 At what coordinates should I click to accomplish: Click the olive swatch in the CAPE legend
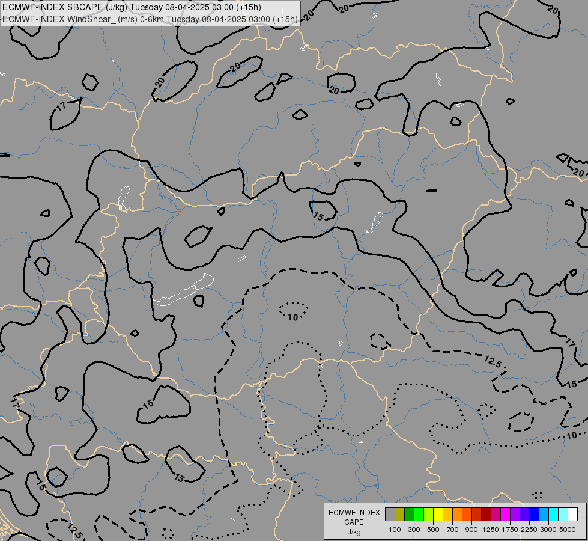point(400,514)
